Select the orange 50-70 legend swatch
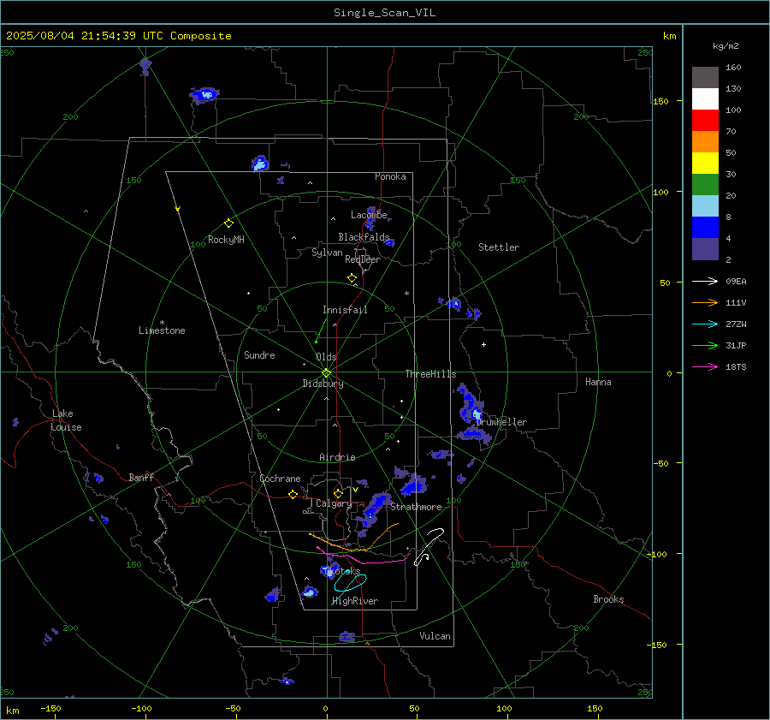Image resolution: width=770 pixels, height=720 pixels. point(705,141)
